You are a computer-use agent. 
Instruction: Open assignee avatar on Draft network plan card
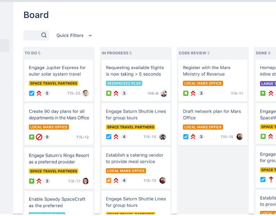pyautogui.click(x=240, y=137)
